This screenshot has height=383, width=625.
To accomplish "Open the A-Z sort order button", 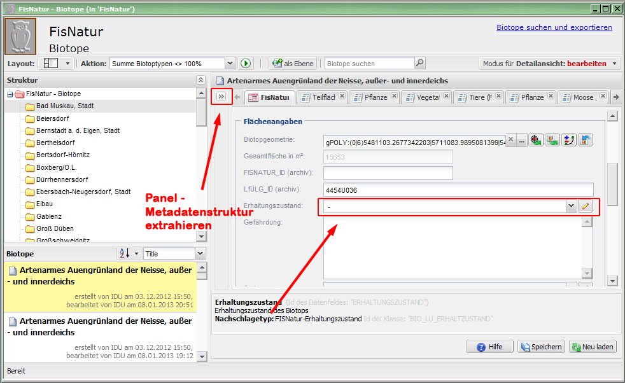I will 129,254.
